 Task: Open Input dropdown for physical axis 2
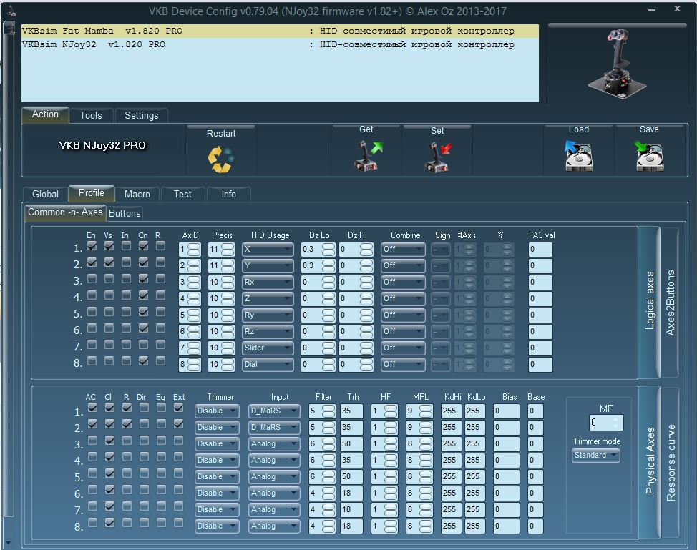274,428
